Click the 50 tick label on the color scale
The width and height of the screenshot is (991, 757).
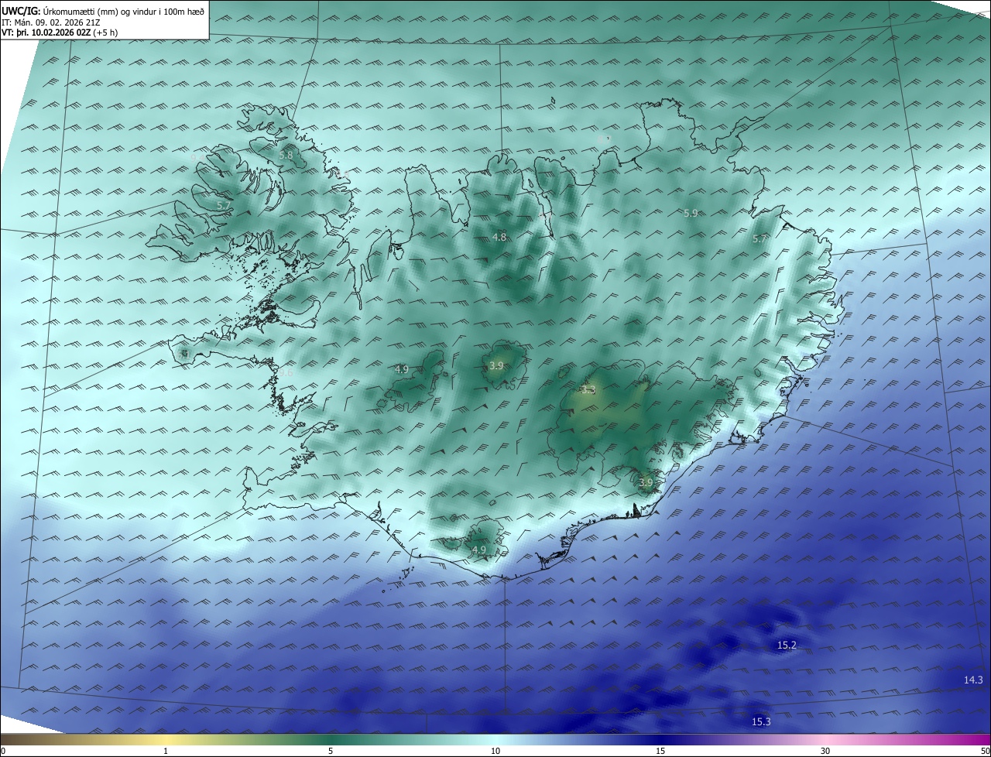[985, 751]
